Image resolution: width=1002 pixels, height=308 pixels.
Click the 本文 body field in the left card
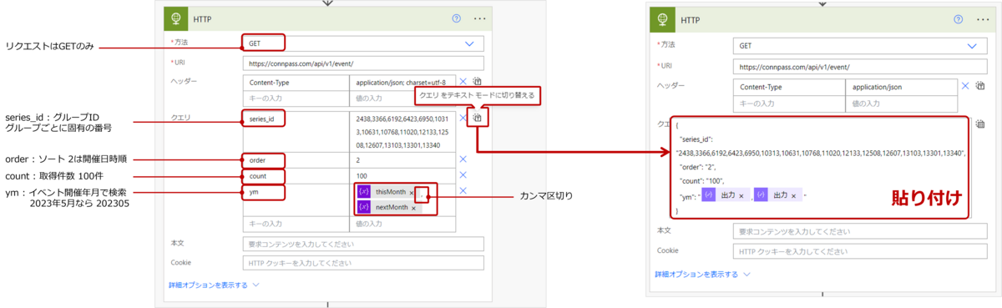coord(362,244)
